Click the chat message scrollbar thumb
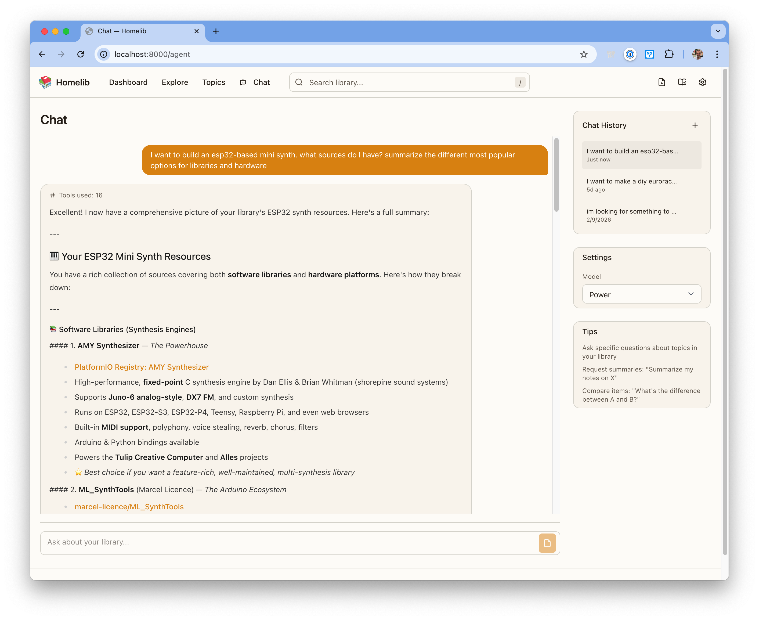 [x=556, y=175]
